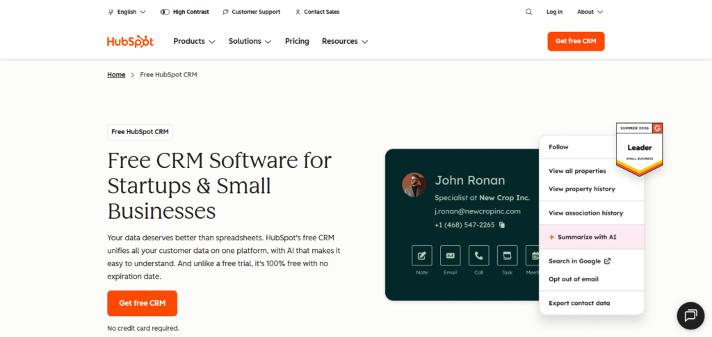
Task: Expand the About menu
Action: tap(590, 13)
